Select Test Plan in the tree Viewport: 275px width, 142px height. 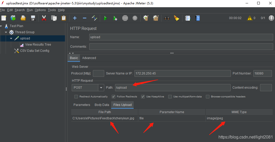pyautogui.click(x=16, y=26)
